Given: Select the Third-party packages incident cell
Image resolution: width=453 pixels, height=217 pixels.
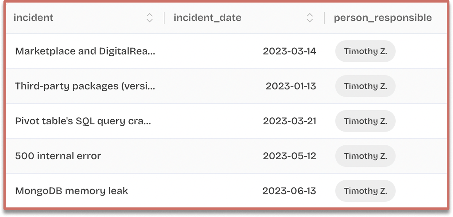Looking at the screenshot, I should click(x=85, y=86).
